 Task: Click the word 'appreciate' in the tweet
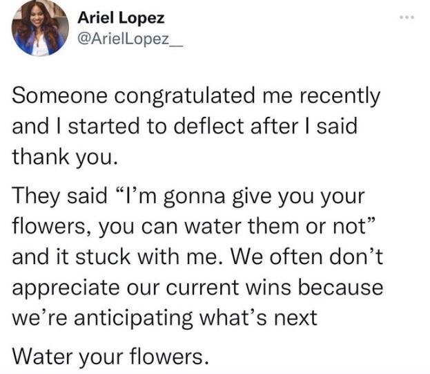pyautogui.click(x=66, y=287)
